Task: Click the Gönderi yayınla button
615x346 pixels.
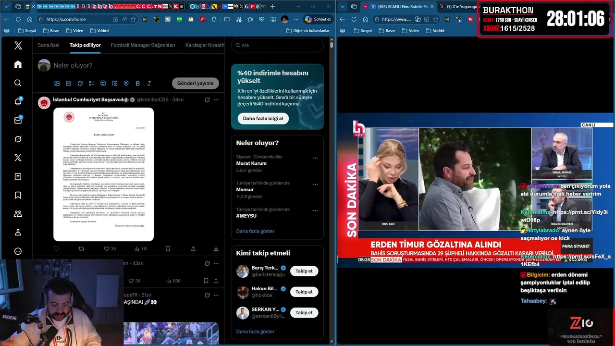Action: 195,83
